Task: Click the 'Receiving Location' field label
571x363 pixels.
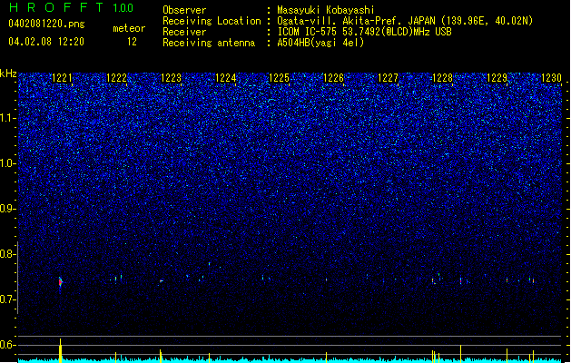Action: [x=212, y=21]
